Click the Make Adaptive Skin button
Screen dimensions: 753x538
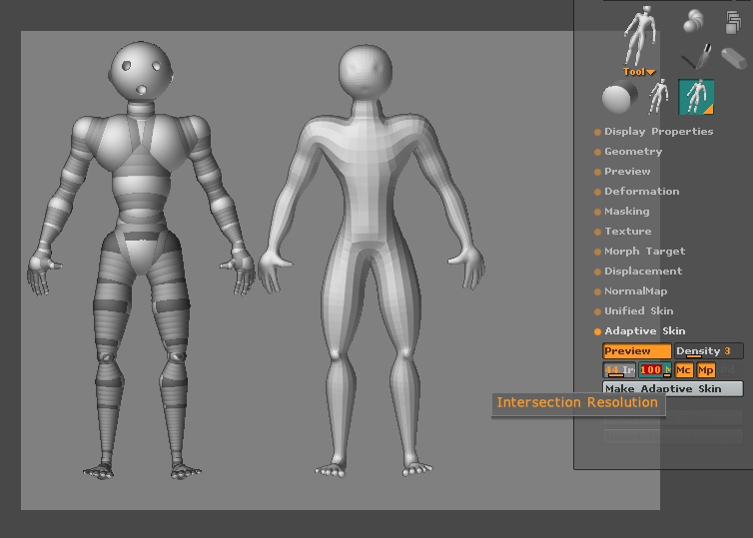click(x=673, y=388)
